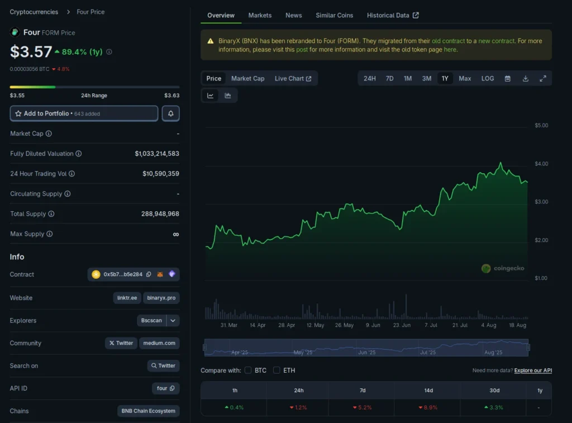
Task: Add token to MetaMask via fox icon
Action: 160,274
